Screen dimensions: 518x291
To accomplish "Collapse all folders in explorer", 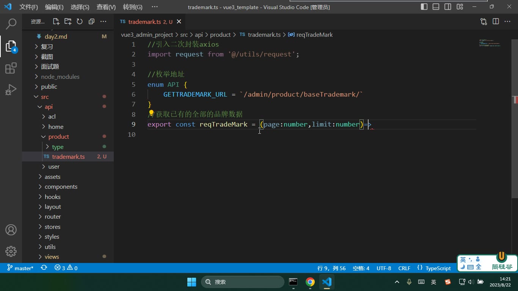I will tap(91, 22).
